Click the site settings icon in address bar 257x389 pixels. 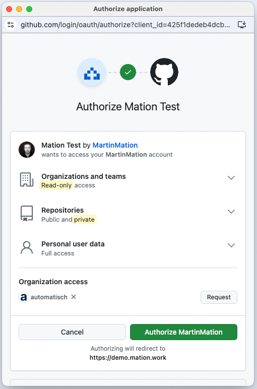11,25
